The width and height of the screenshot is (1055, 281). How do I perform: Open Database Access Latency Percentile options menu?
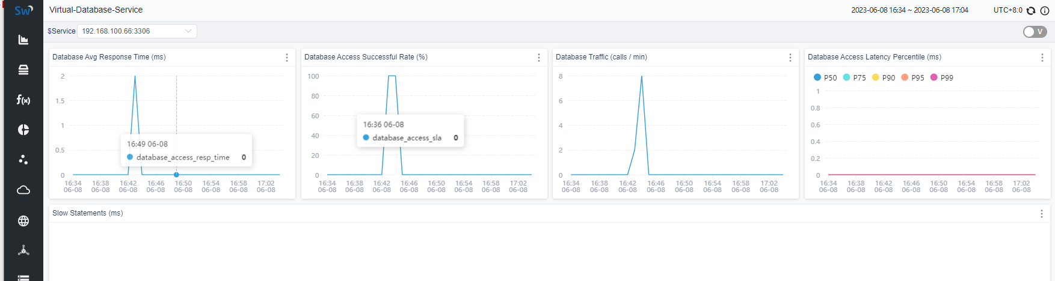click(x=1042, y=58)
